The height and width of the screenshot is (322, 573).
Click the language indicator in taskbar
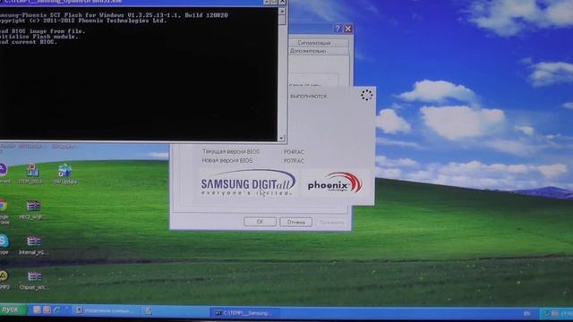[x=526, y=313]
